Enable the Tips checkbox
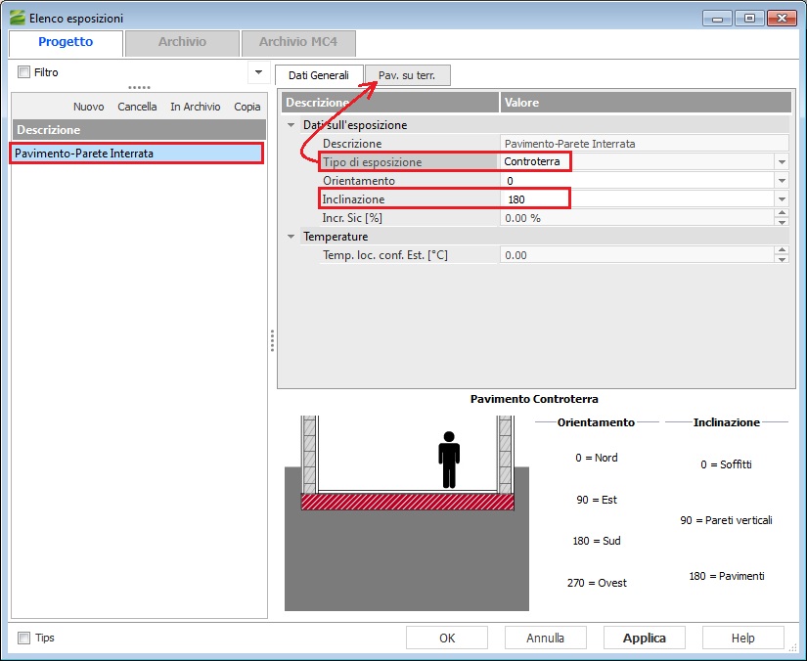The image size is (807, 661). (24, 638)
